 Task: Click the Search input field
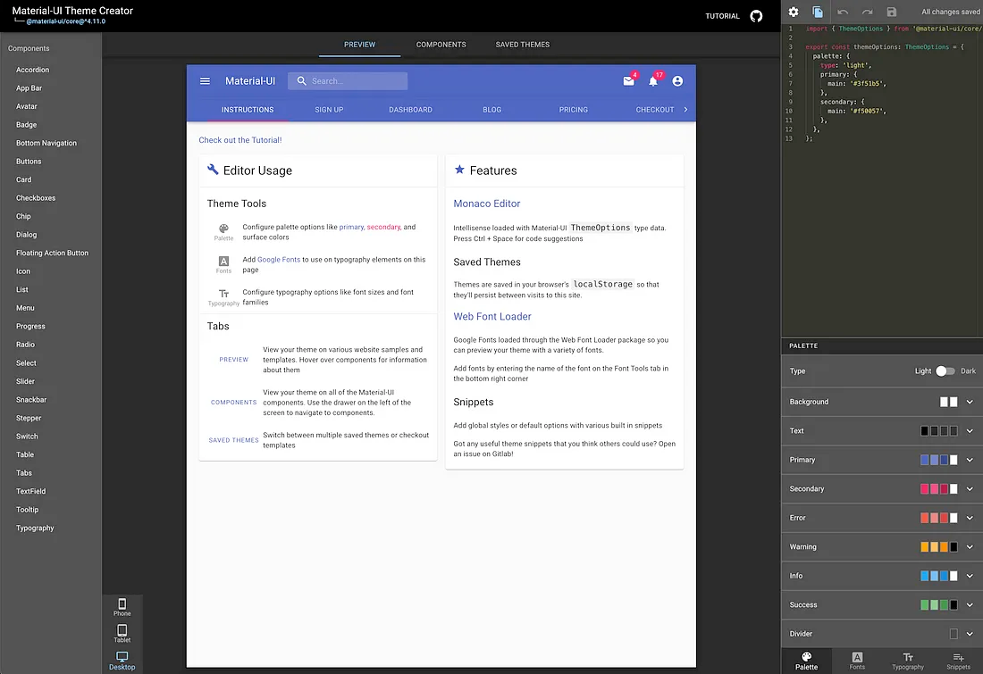pyautogui.click(x=355, y=81)
